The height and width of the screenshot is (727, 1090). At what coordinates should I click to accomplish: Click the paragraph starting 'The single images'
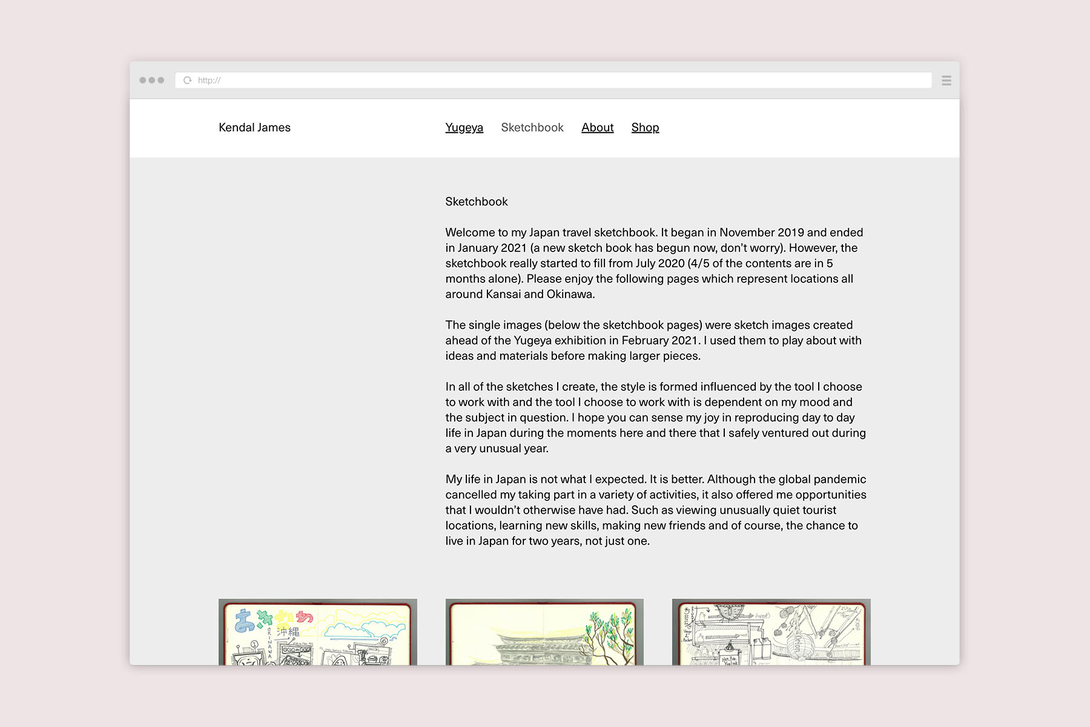(653, 340)
